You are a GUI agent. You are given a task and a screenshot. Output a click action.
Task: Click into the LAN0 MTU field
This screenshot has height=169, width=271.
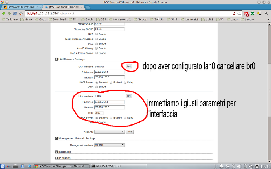(x=99, y=113)
